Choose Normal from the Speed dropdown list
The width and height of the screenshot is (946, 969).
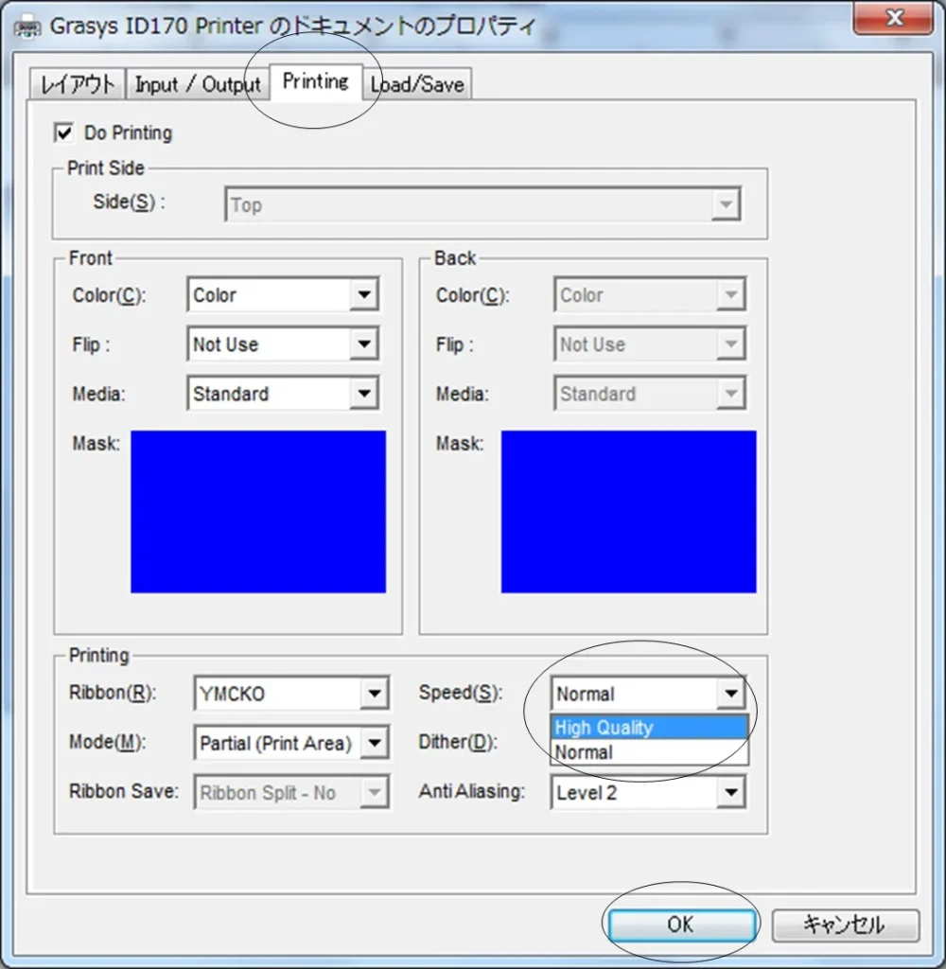[649, 752]
